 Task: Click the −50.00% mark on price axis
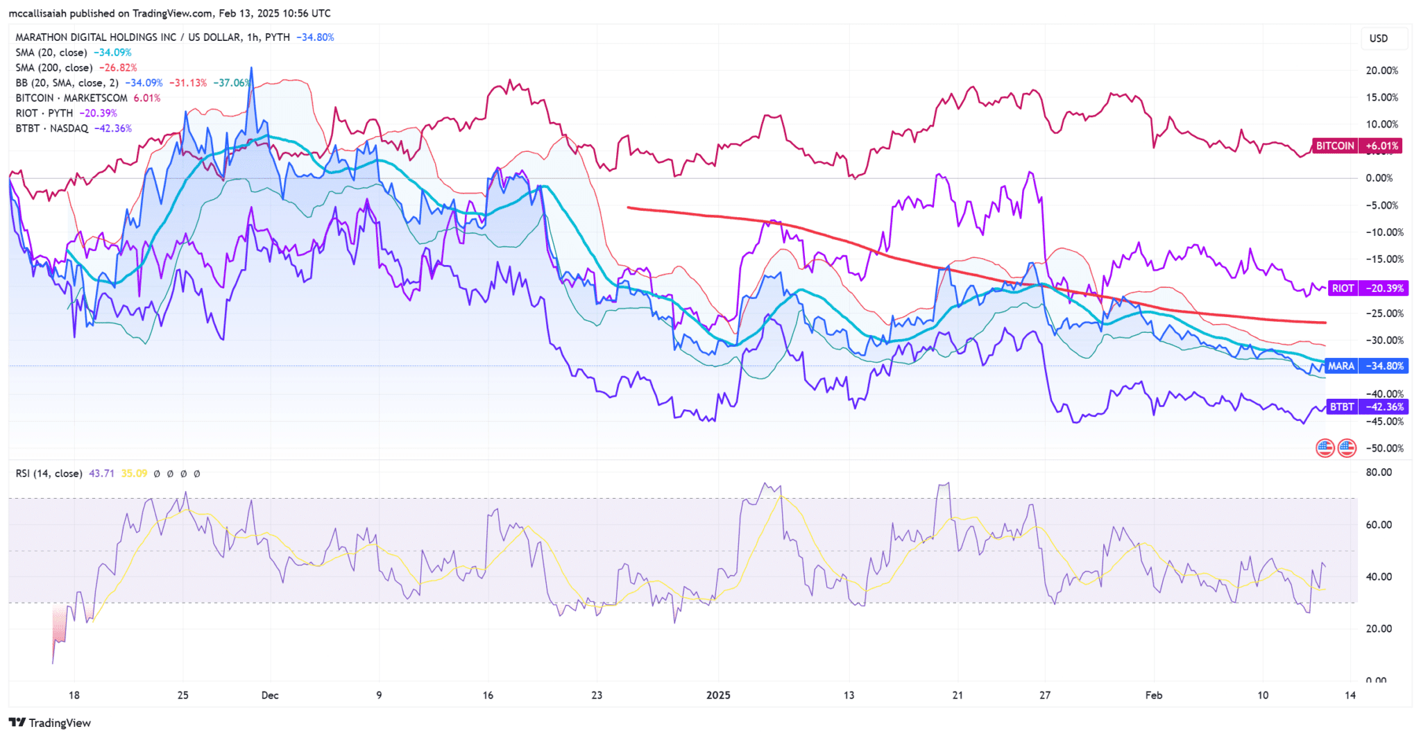1384,448
